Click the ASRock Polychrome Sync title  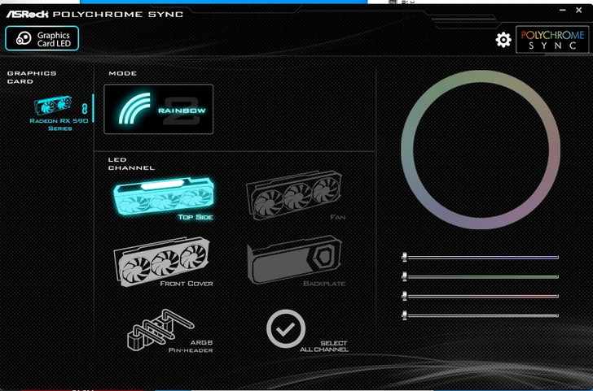click(x=94, y=15)
